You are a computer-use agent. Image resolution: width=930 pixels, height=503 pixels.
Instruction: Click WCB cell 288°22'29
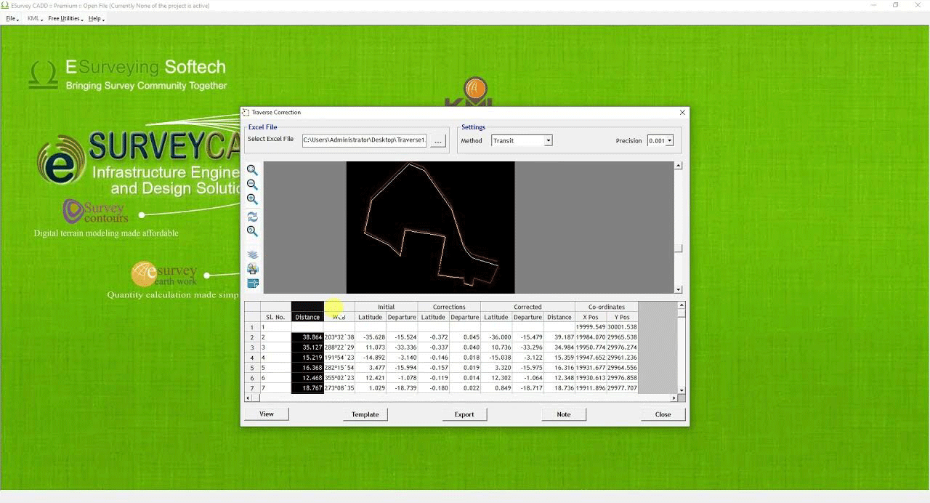(x=339, y=347)
